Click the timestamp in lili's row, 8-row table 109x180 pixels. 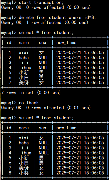click(80, 148)
